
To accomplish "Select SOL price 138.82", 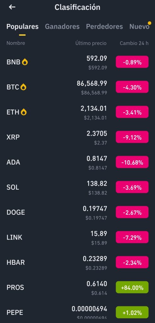I will (x=97, y=184).
